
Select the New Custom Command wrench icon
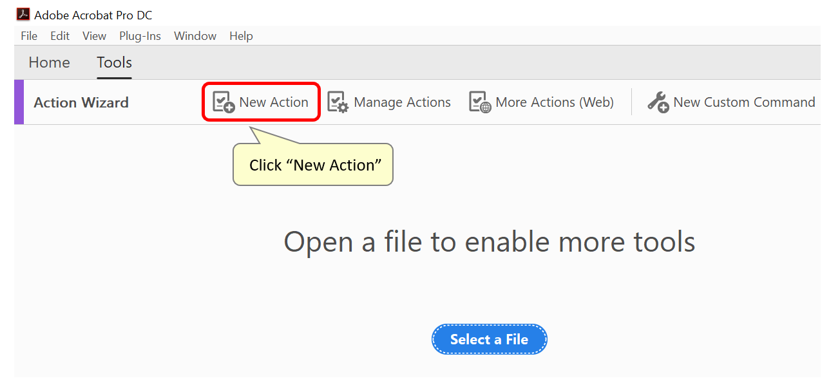pos(656,101)
